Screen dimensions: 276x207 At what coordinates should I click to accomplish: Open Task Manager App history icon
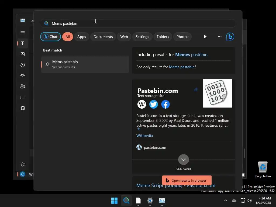point(23,65)
